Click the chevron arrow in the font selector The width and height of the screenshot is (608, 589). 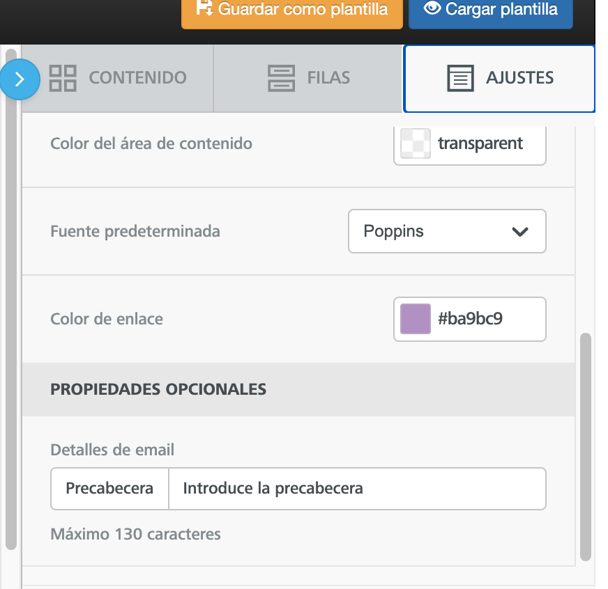pos(519,232)
